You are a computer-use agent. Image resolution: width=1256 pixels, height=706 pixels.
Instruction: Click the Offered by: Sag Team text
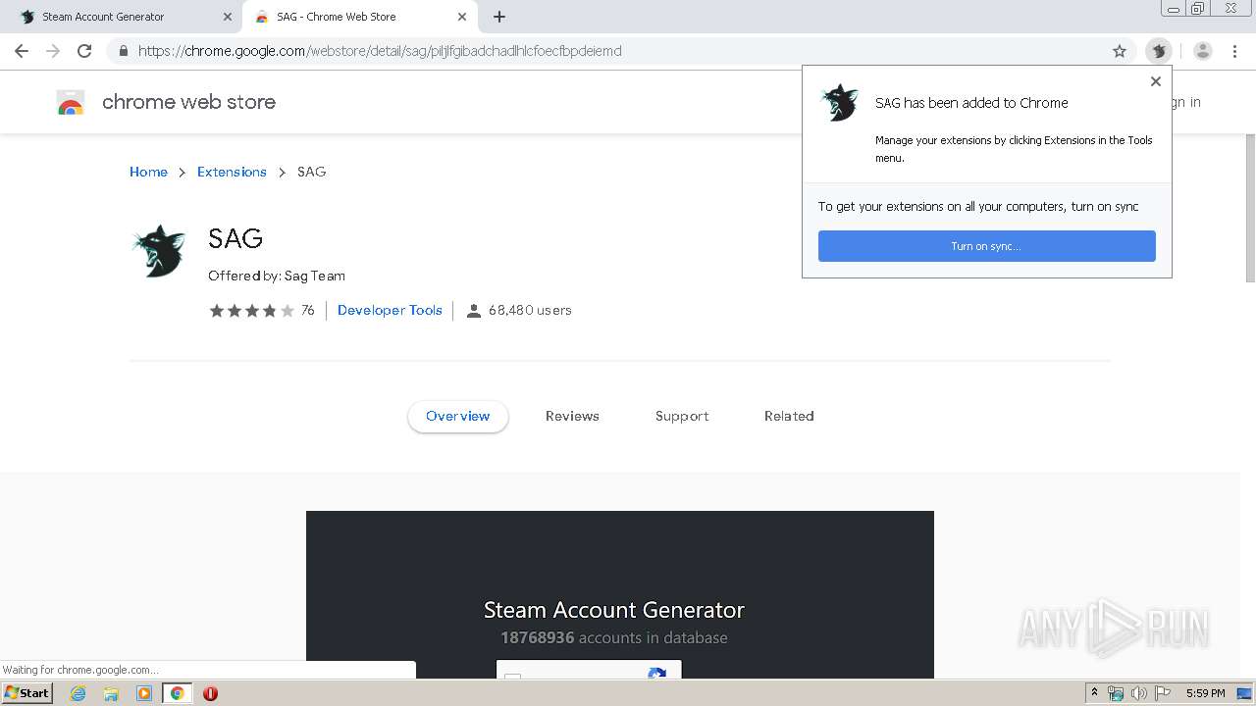[x=277, y=276]
